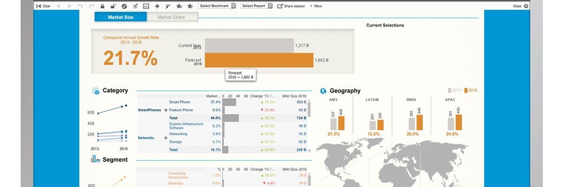
Task: Open the chart quick-create toolbar icon
Action: 146,6
